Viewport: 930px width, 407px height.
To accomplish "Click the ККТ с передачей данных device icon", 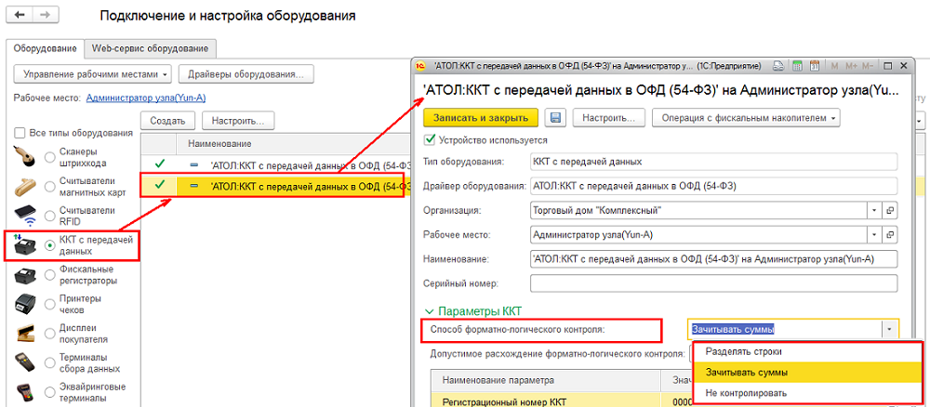I will pyautogui.click(x=26, y=244).
